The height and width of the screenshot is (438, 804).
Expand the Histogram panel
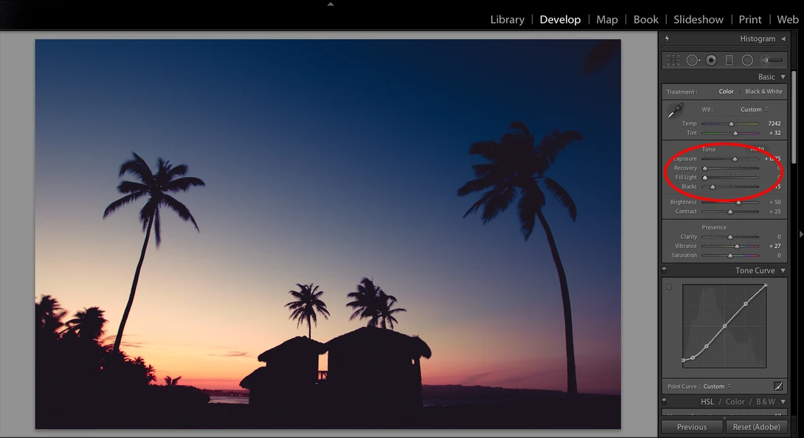pyautogui.click(x=783, y=39)
